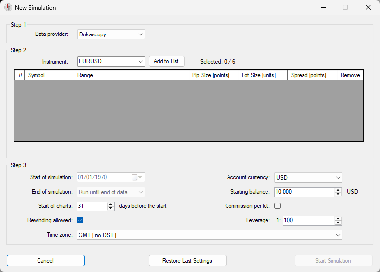This screenshot has width=380, height=272.
Task: Increase Start of charts days value
Action: (111, 204)
